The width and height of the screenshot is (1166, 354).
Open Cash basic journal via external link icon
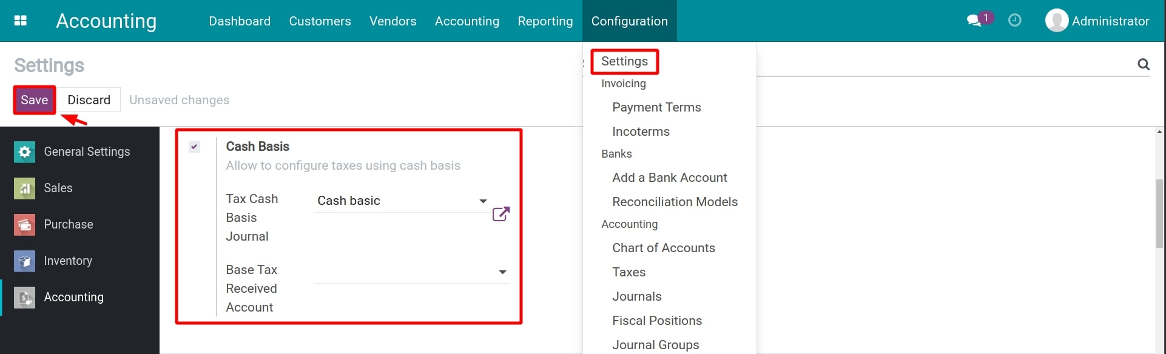coord(500,213)
